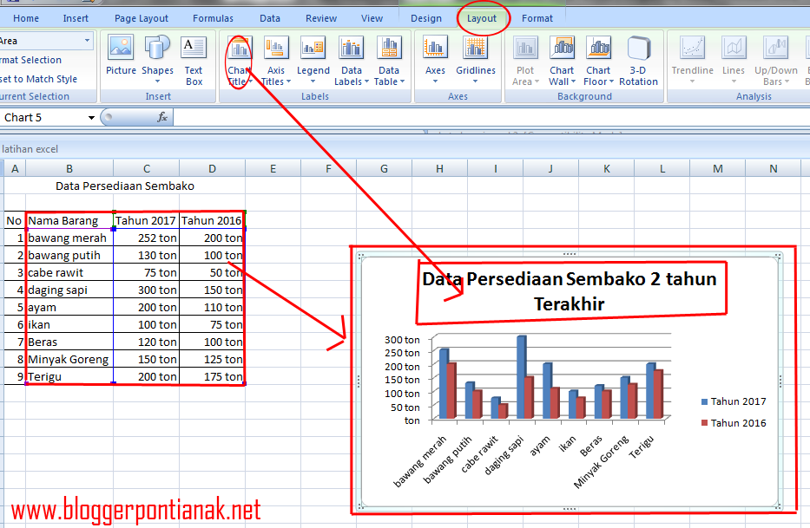The width and height of the screenshot is (810, 528).
Task: Click the formula bar input field
Action: click(x=486, y=117)
